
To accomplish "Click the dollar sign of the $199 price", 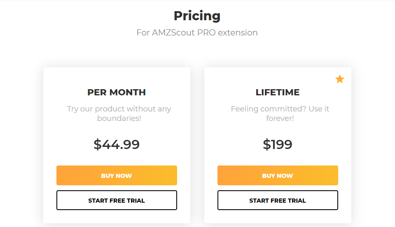I will pyautogui.click(x=266, y=144).
